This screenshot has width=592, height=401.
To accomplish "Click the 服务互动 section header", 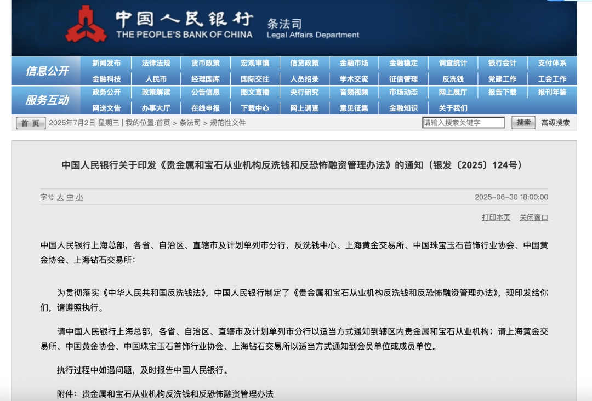I will coord(47,100).
